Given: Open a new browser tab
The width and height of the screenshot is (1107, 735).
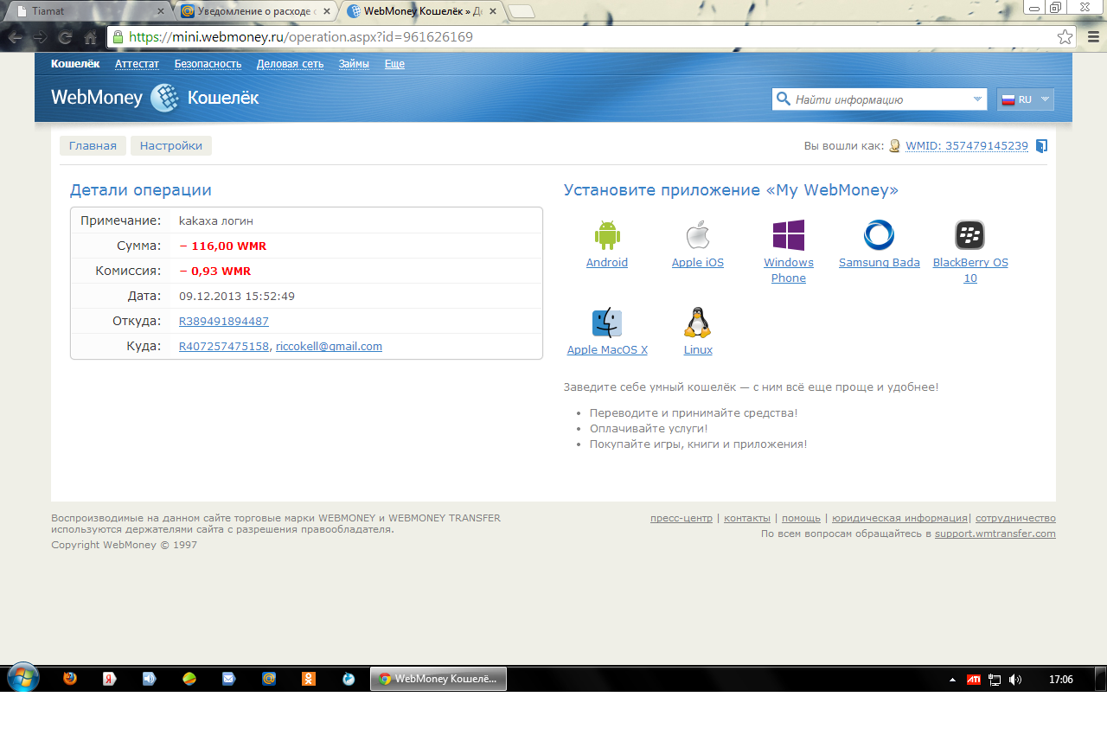Looking at the screenshot, I should tap(522, 11).
